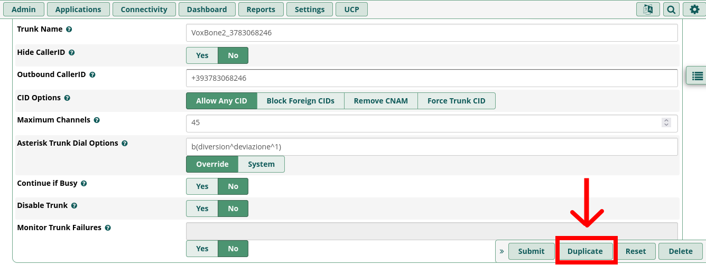Collapse the action bar with chevron arrow

coord(501,251)
